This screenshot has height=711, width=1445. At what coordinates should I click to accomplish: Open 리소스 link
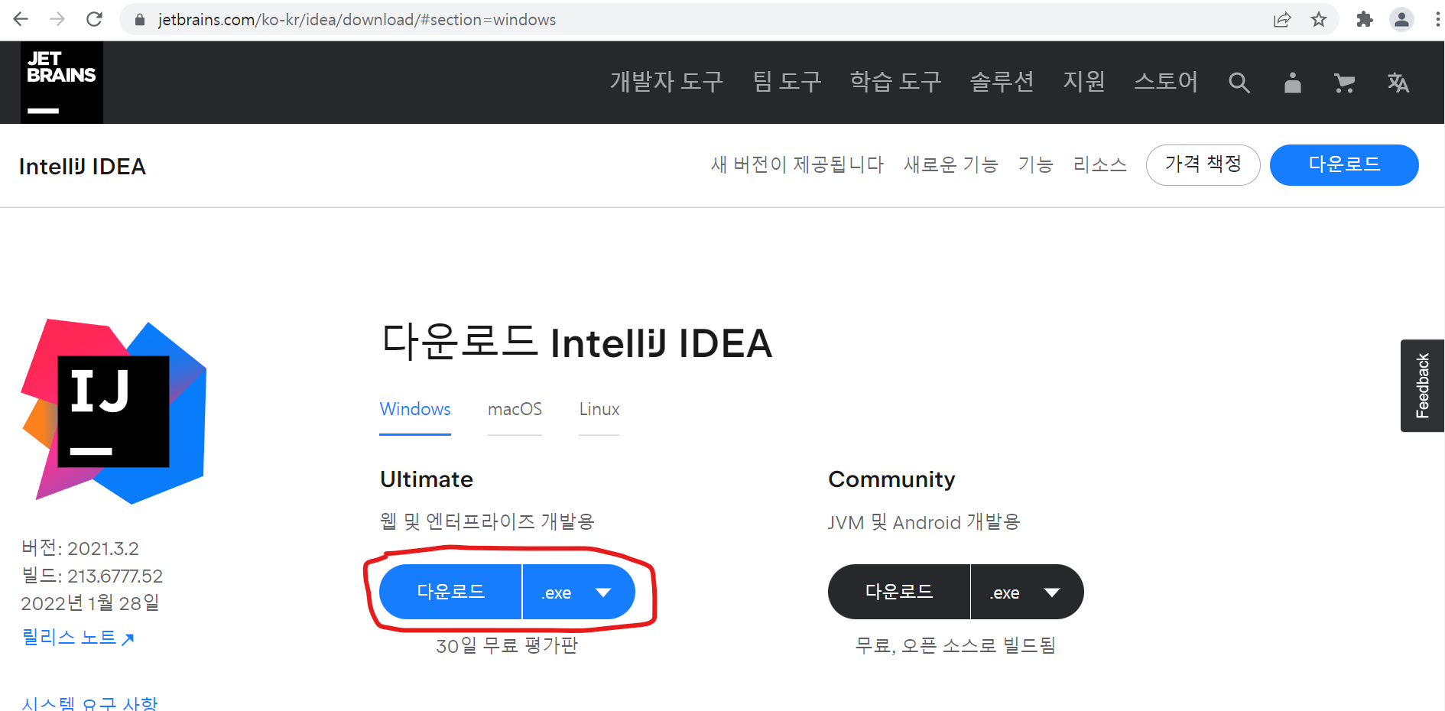point(1099,164)
